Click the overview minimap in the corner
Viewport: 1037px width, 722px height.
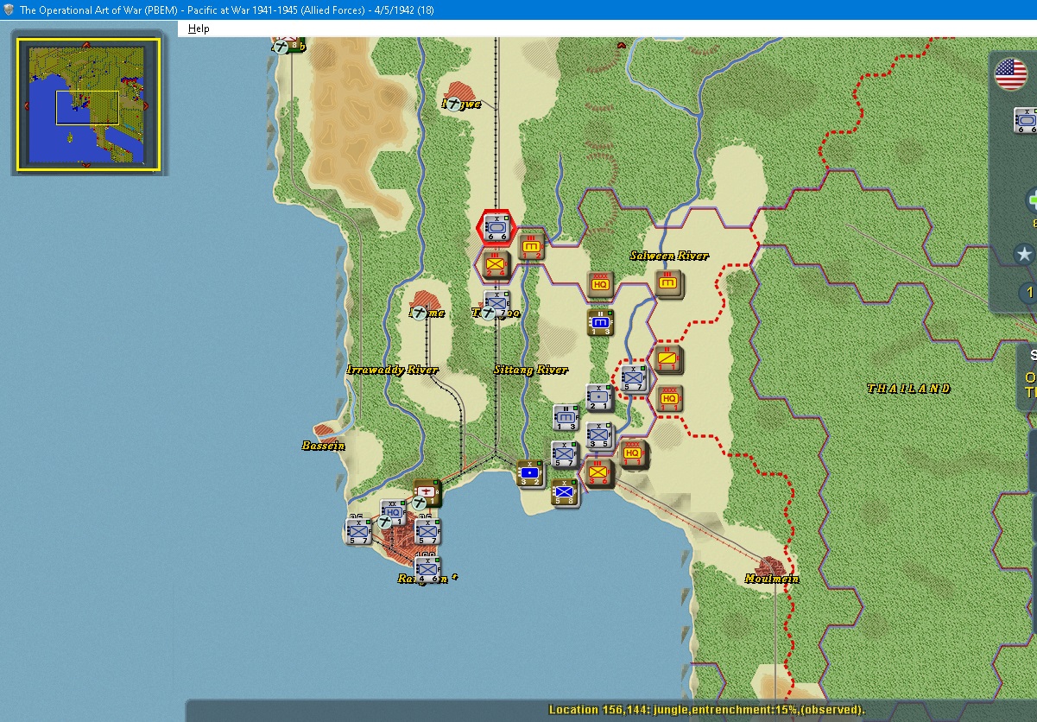coord(86,104)
